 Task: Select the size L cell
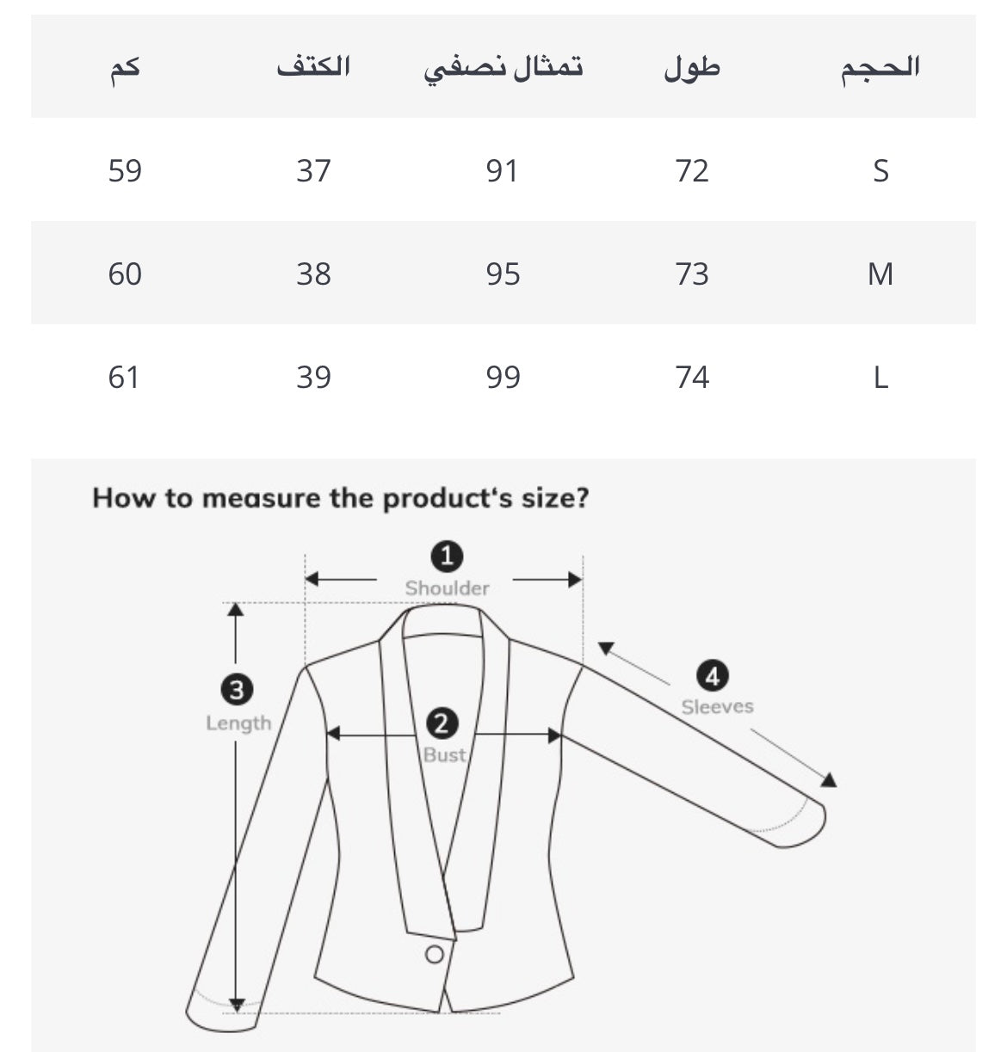pos(880,377)
